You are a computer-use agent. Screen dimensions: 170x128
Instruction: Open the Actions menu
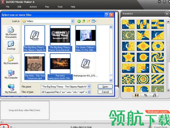33,7
